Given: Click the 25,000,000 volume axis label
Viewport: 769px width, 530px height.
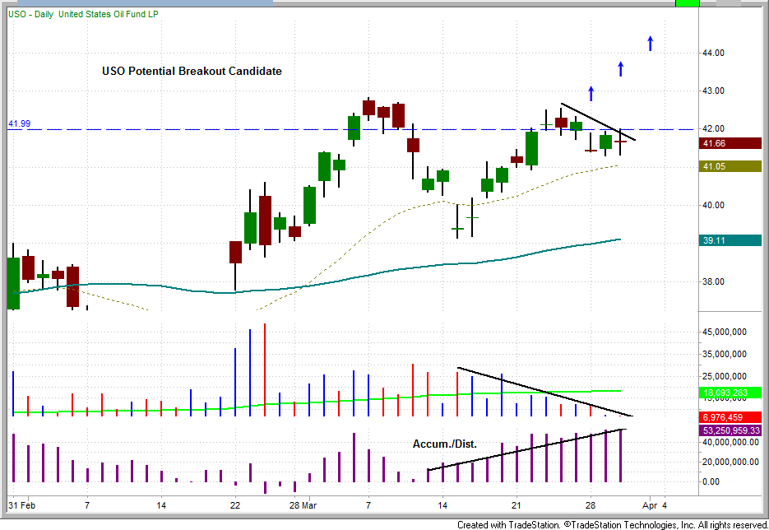Looking at the screenshot, I should coord(725,376).
